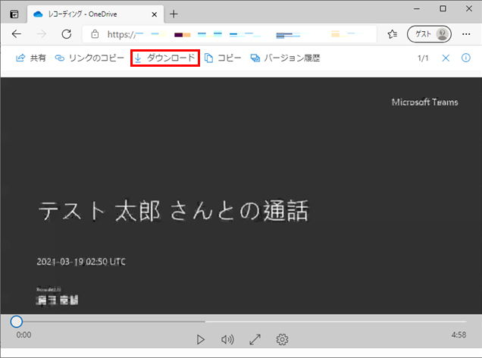Copy link with リンクのコピー
Screen dimensions: 482x358
pyautogui.click(x=89, y=58)
